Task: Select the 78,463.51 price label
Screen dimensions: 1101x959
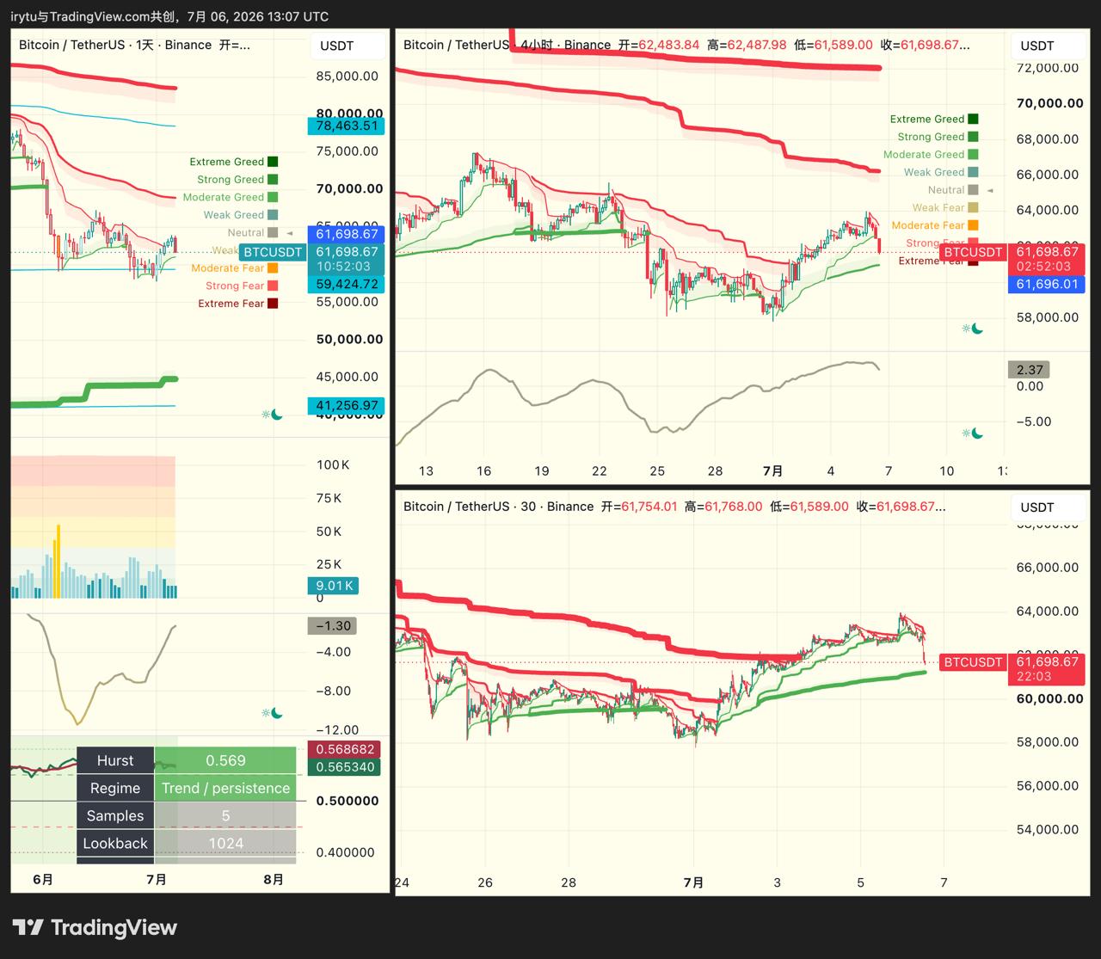Action: (x=347, y=126)
